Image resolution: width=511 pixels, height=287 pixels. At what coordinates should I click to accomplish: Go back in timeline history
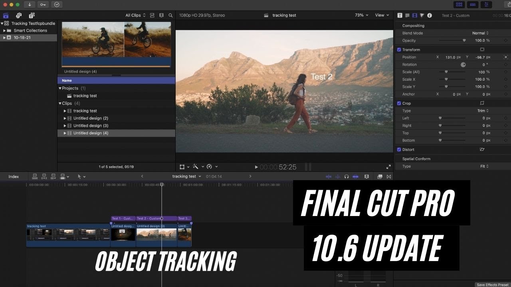(142, 177)
